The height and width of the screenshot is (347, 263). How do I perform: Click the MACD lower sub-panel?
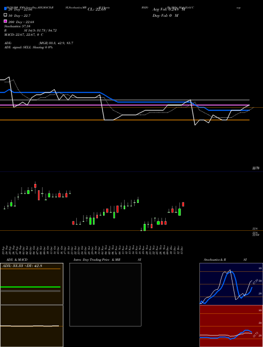pyautogui.click(x=32, y=326)
